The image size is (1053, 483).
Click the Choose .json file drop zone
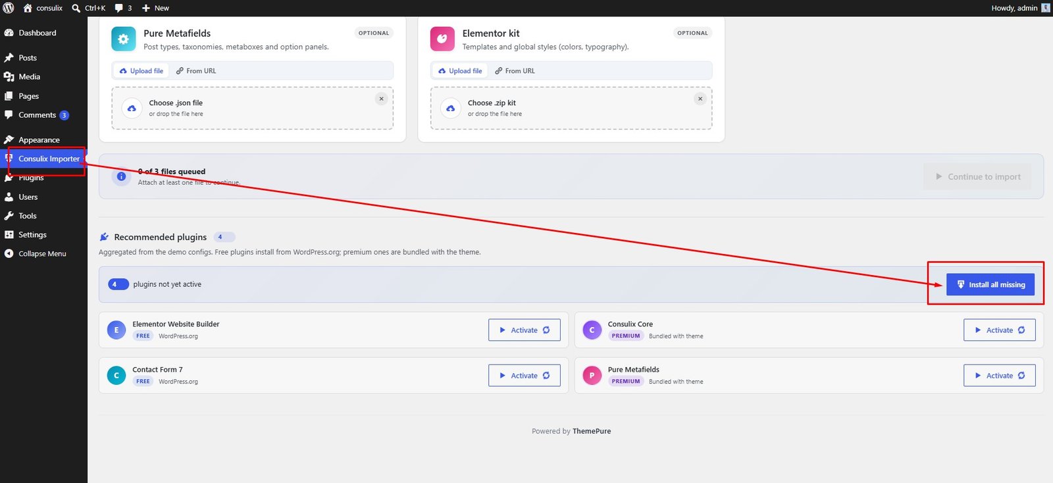coord(253,108)
